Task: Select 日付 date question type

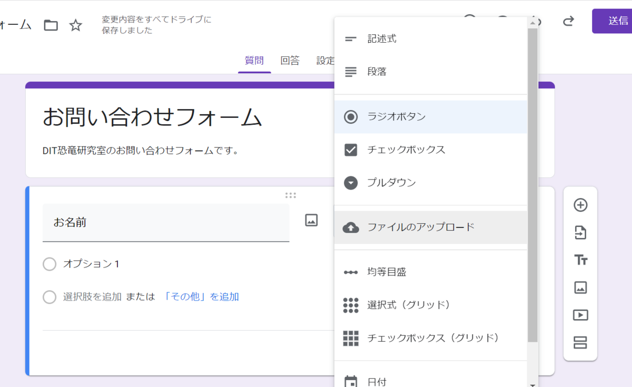Action: (431, 381)
